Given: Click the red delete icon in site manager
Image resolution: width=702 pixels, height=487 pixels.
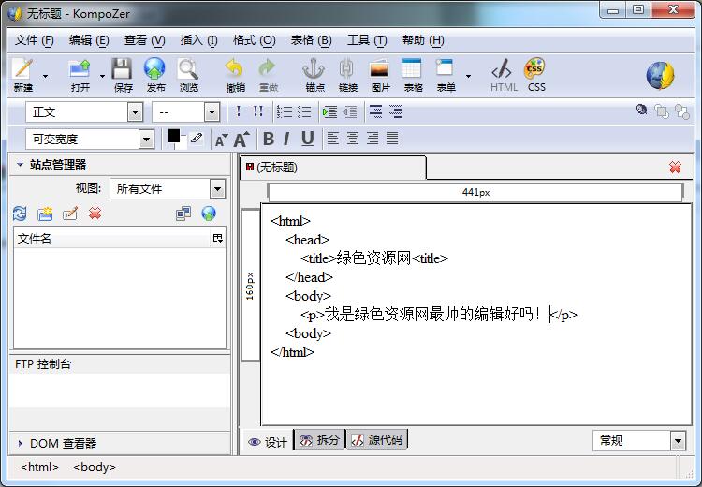Looking at the screenshot, I should pyautogui.click(x=95, y=214).
